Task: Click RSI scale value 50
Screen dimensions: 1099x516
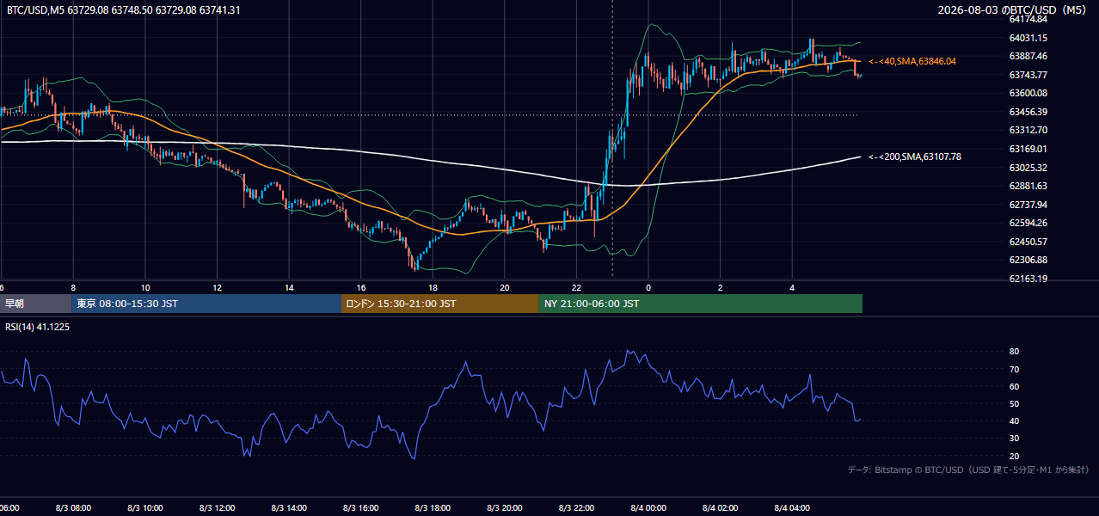Action: click(1014, 403)
